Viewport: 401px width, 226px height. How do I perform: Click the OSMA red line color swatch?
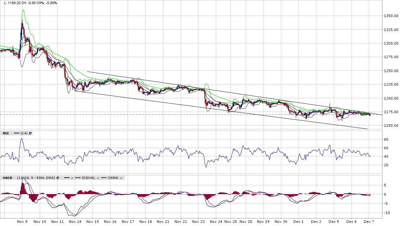(x=104, y=178)
